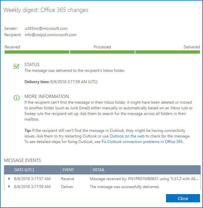Click 'The message was successfully delivered.' detail cell
The height and width of the screenshot is (208, 203).
(125, 187)
